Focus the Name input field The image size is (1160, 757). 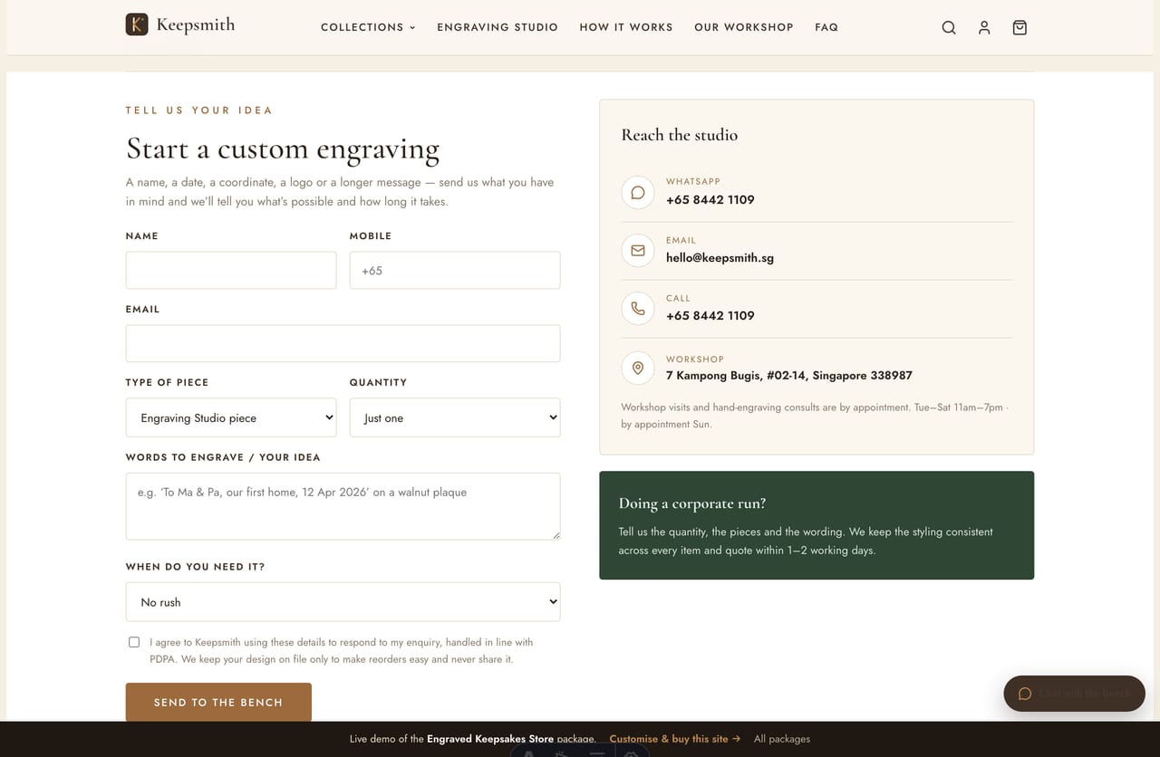tap(231, 270)
